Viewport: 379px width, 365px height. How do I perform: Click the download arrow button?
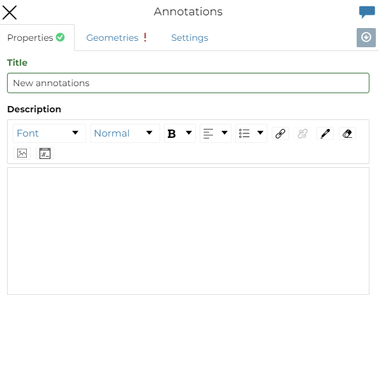click(366, 38)
